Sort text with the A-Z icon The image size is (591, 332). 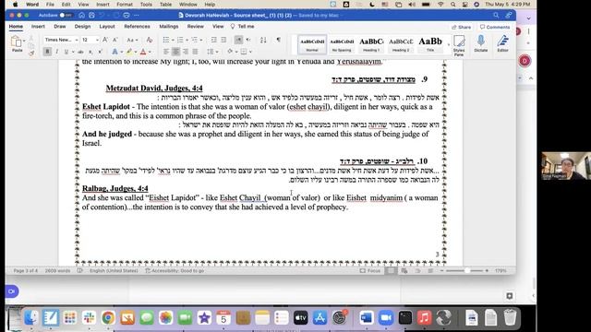click(x=263, y=40)
